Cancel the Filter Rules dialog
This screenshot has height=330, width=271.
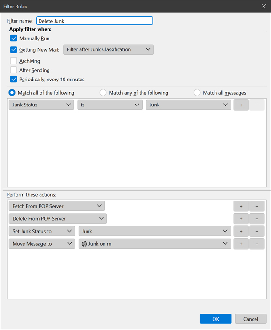pyautogui.click(x=251, y=319)
